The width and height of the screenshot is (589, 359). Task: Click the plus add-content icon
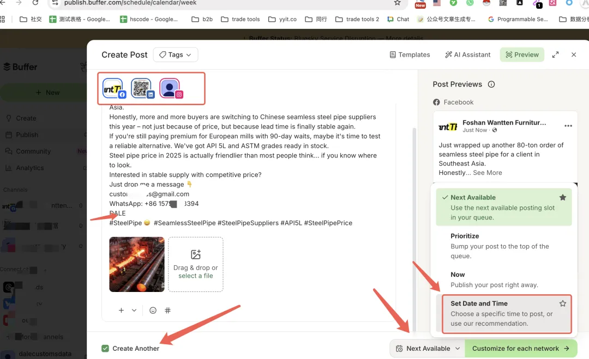pos(121,310)
